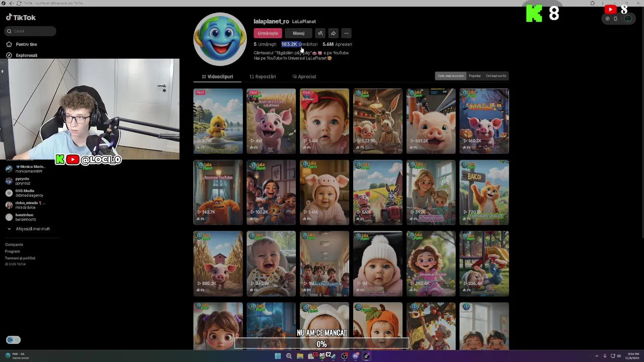Click the 5 Urmărești following count

point(265,44)
